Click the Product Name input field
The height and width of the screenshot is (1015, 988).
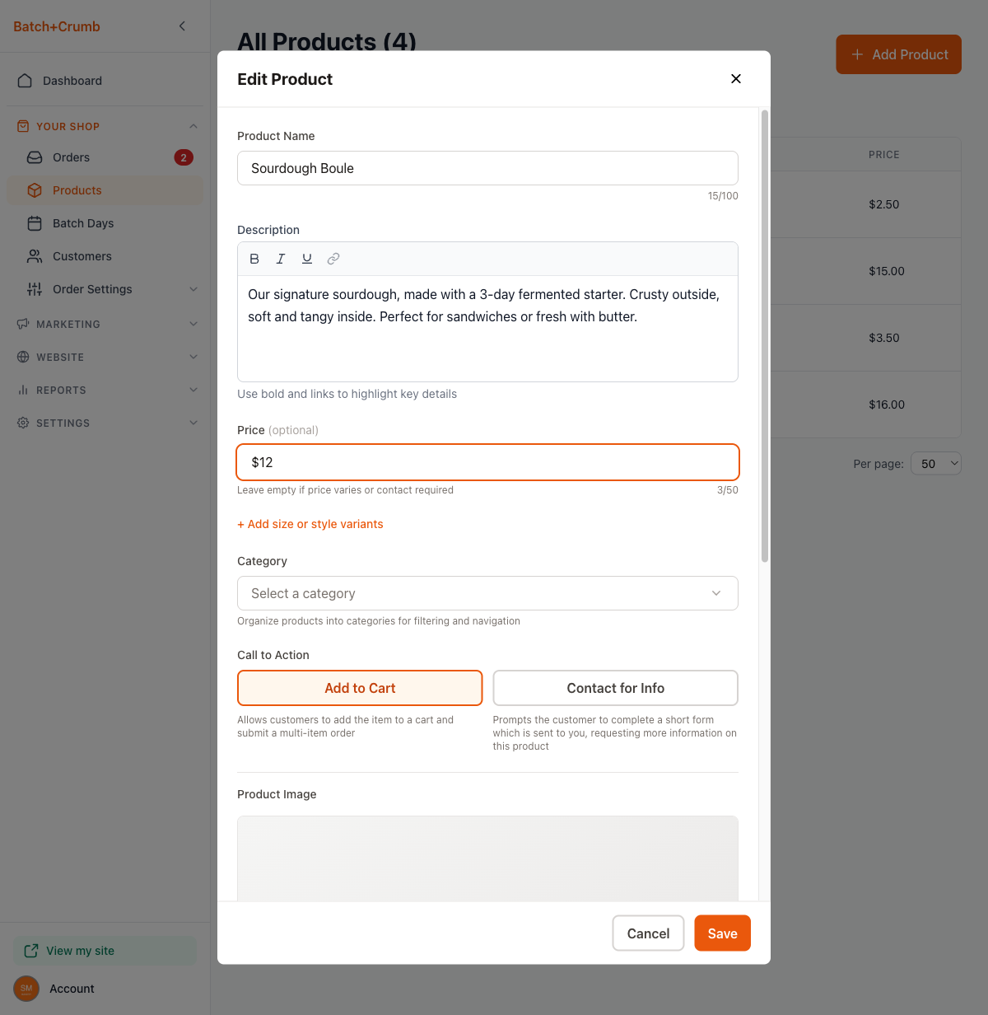point(487,168)
